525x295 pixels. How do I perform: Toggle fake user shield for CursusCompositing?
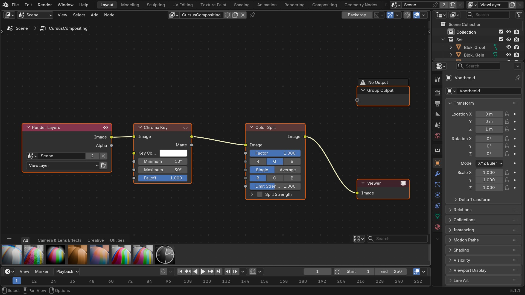(x=227, y=15)
